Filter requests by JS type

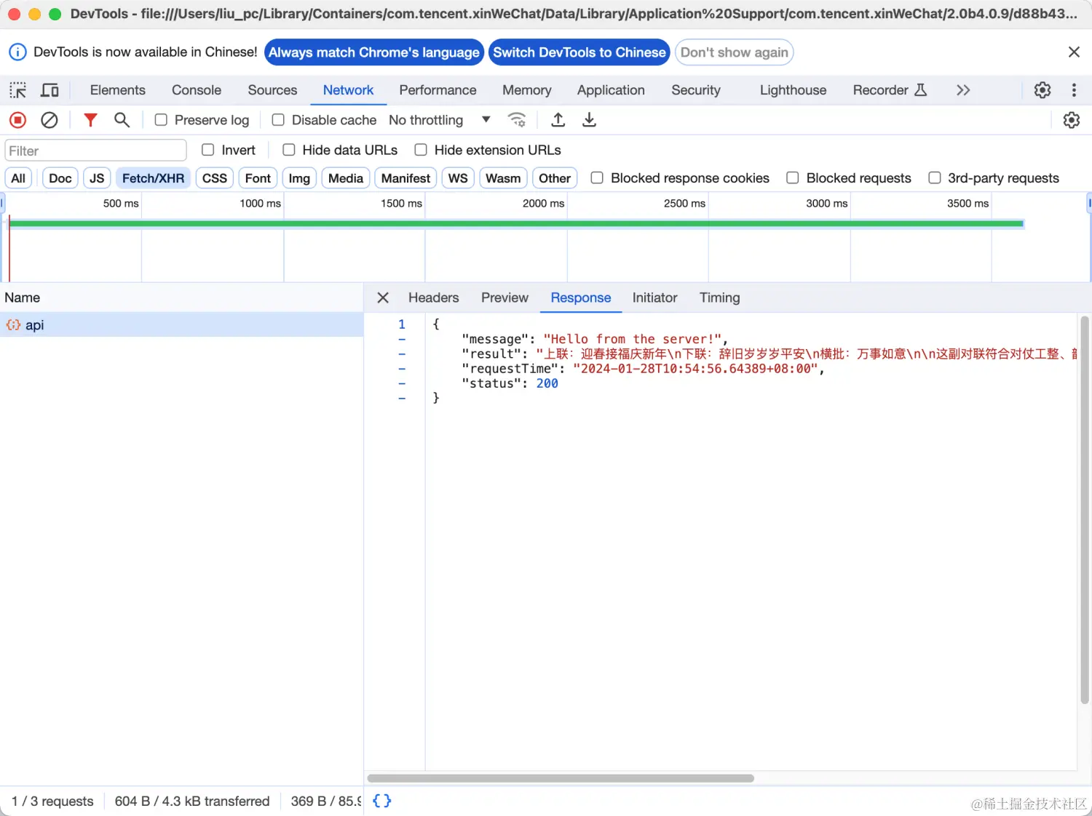tap(97, 178)
